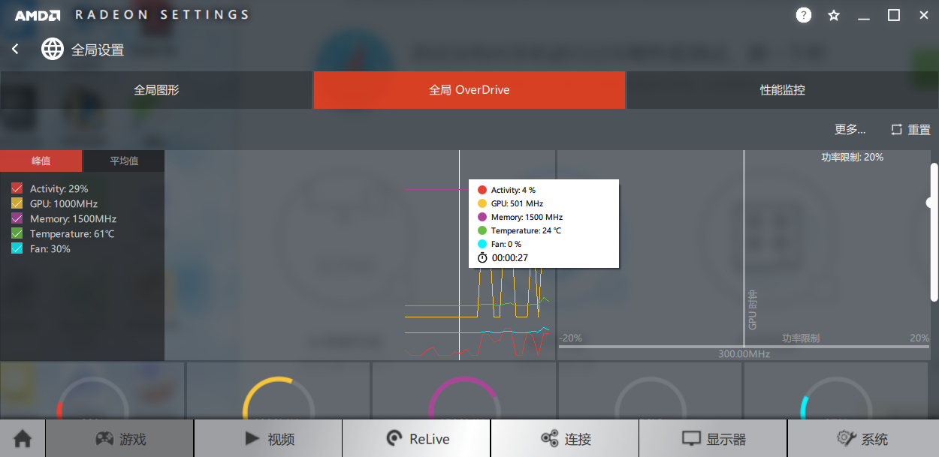Go back with the left arrow

[x=15, y=49]
